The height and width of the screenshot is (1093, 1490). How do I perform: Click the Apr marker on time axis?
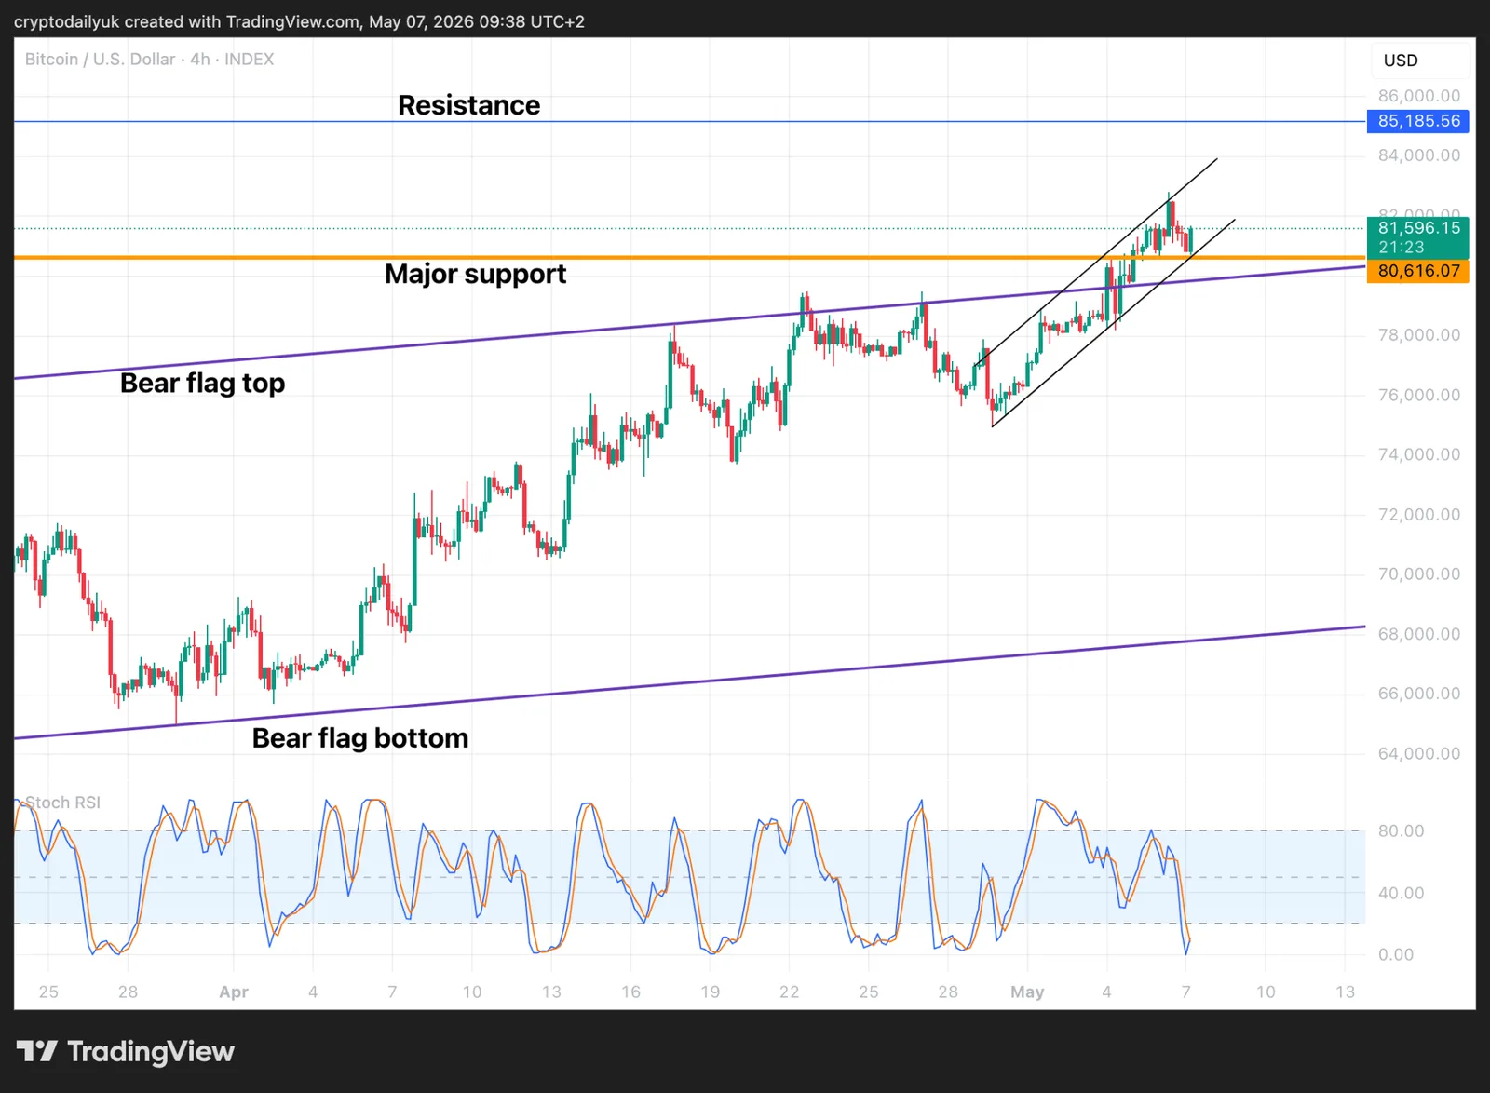point(234,992)
